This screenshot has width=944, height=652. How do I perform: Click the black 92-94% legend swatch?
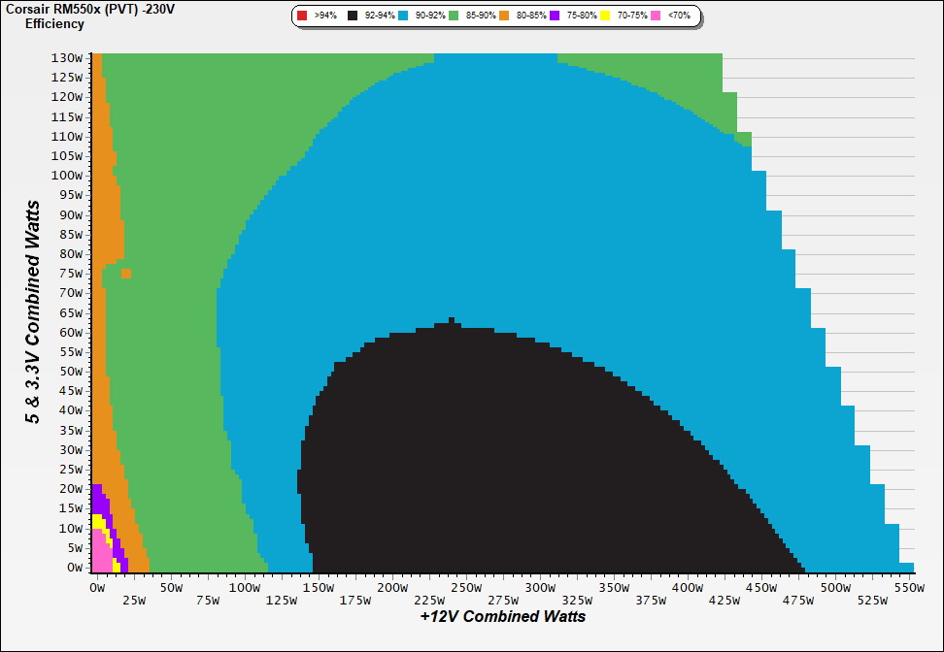click(x=353, y=16)
